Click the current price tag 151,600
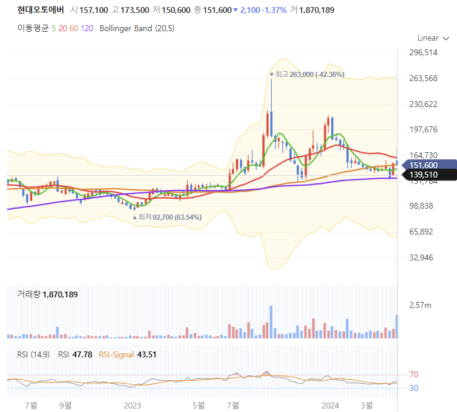The width and height of the screenshot is (457, 412). [x=429, y=165]
